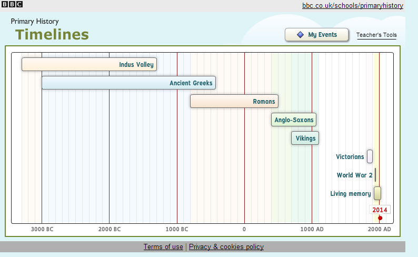
Task: Select the Romans timeline bar
Action: (x=234, y=101)
